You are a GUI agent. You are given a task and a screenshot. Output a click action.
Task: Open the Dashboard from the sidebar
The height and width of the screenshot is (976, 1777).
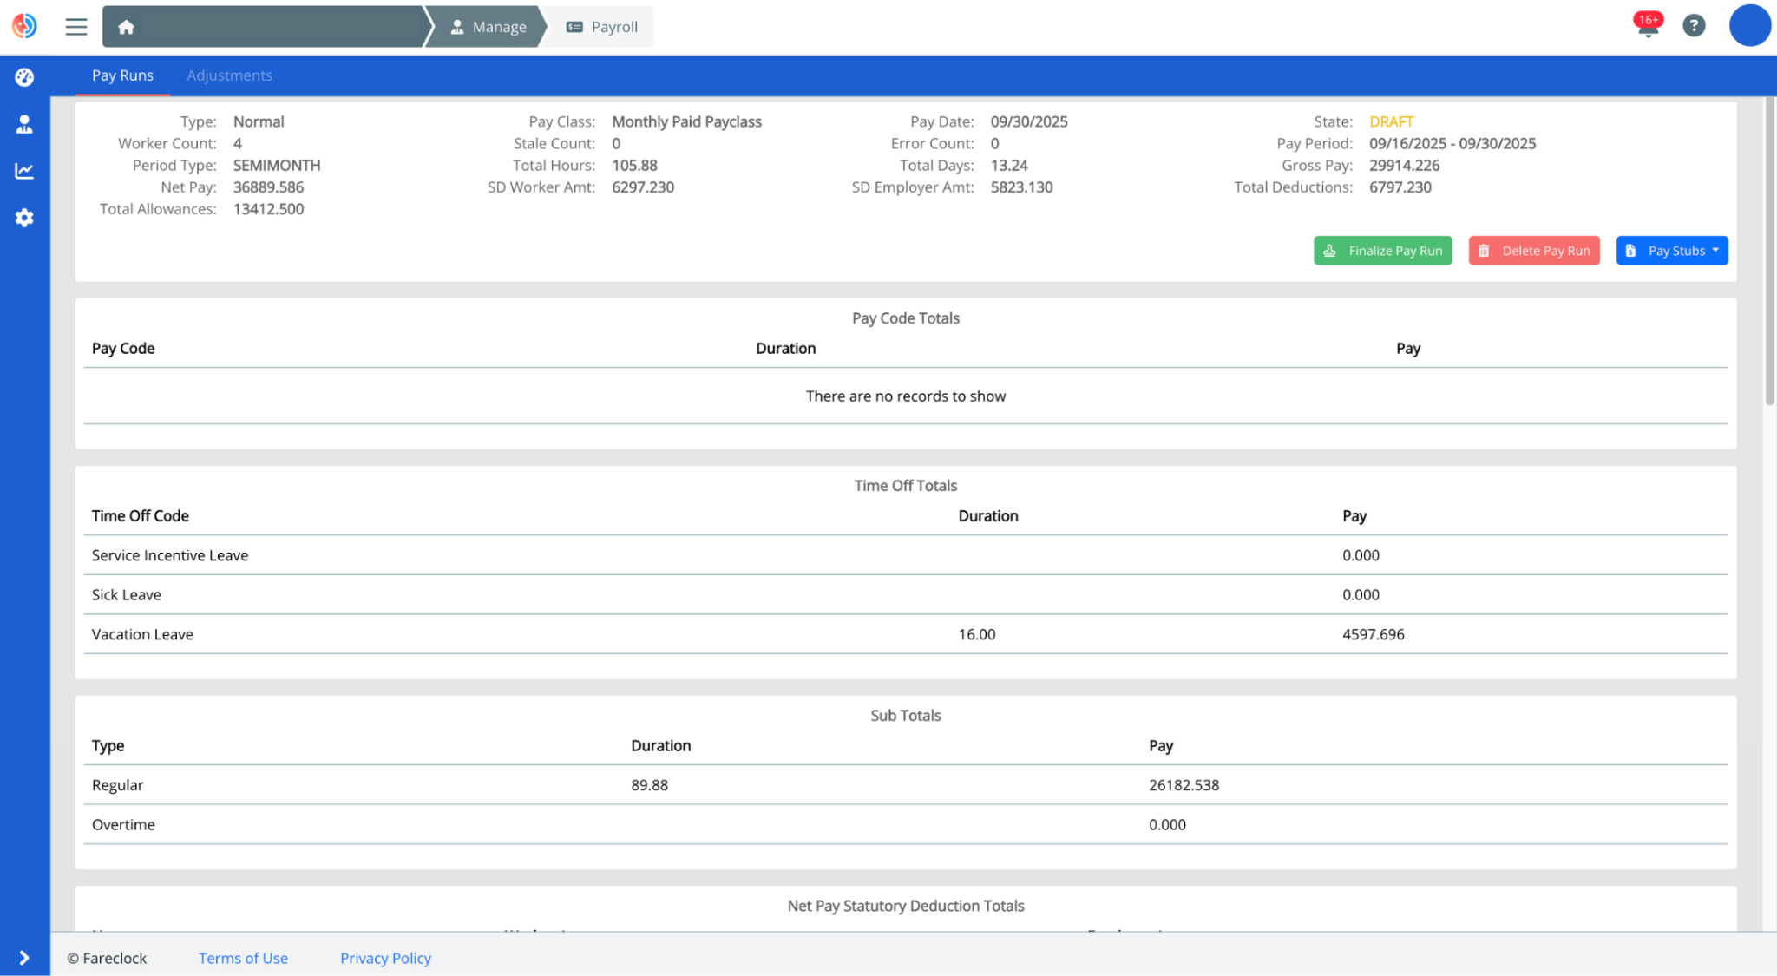click(x=23, y=76)
